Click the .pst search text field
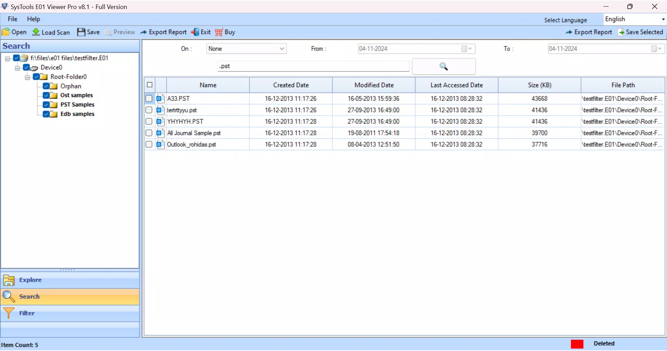The width and height of the screenshot is (667, 351). (x=314, y=66)
